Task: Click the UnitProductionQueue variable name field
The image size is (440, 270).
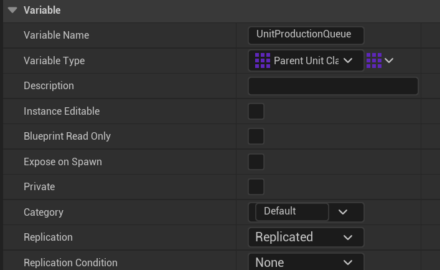Action: pyautogui.click(x=306, y=35)
